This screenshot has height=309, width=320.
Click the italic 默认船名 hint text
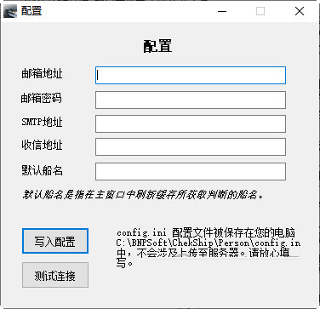coord(143,195)
